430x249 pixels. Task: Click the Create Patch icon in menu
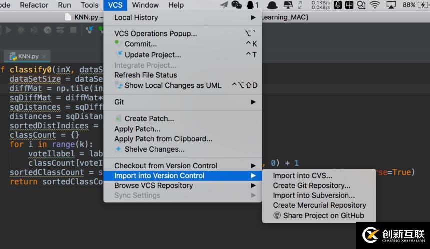[119, 119]
